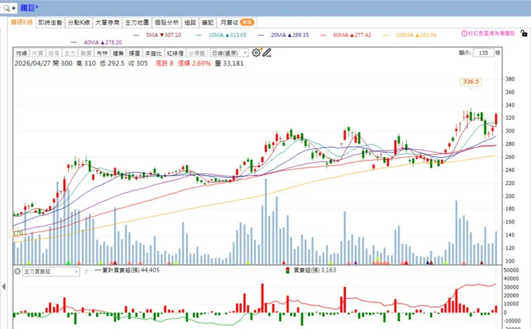
Task: Open 月營收 tab
Action: click(x=237, y=23)
